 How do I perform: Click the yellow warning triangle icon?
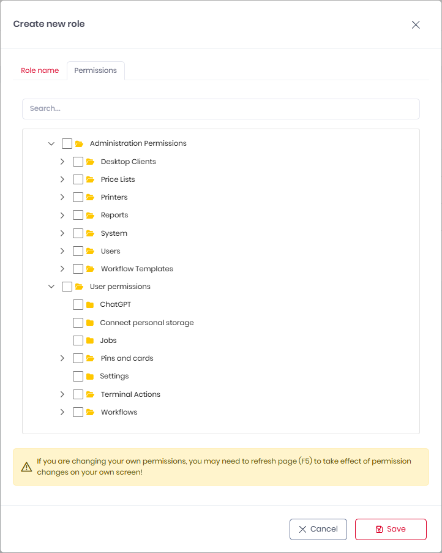[x=26, y=467]
